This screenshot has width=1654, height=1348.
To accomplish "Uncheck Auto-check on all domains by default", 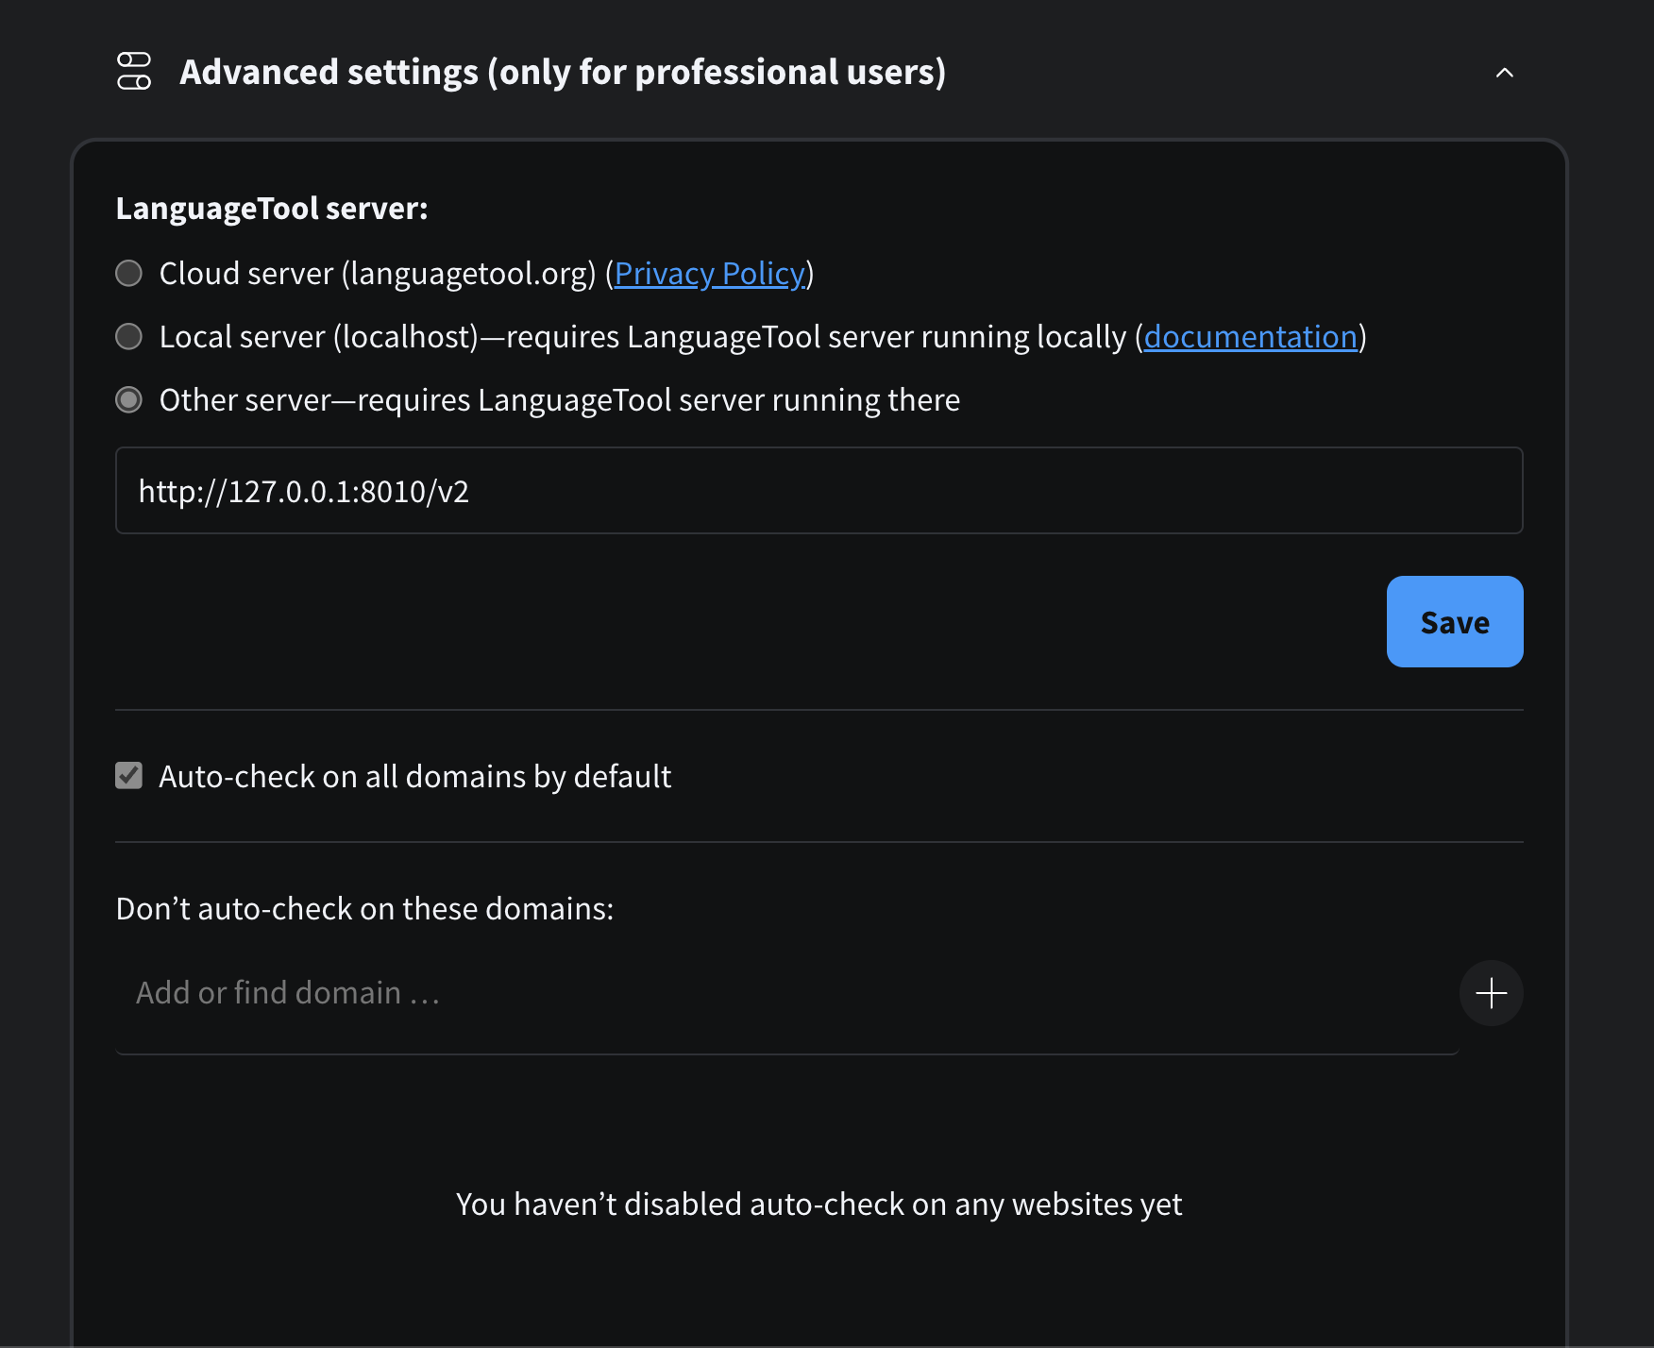I will pos(128,776).
